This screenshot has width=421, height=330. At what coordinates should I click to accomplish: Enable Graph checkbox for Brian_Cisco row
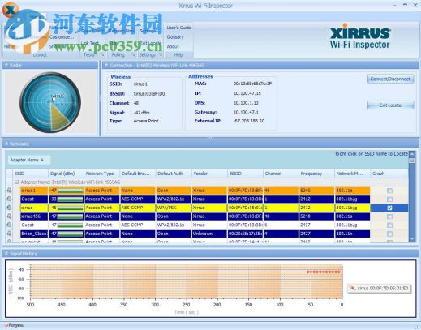point(389,234)
